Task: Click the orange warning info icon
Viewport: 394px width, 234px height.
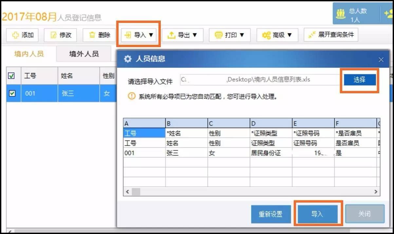Action: tap(132, 97)
